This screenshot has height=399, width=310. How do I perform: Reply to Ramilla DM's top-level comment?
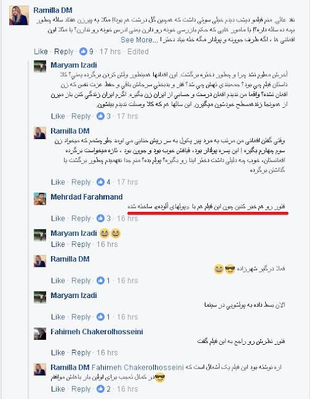tap(63, 52)
